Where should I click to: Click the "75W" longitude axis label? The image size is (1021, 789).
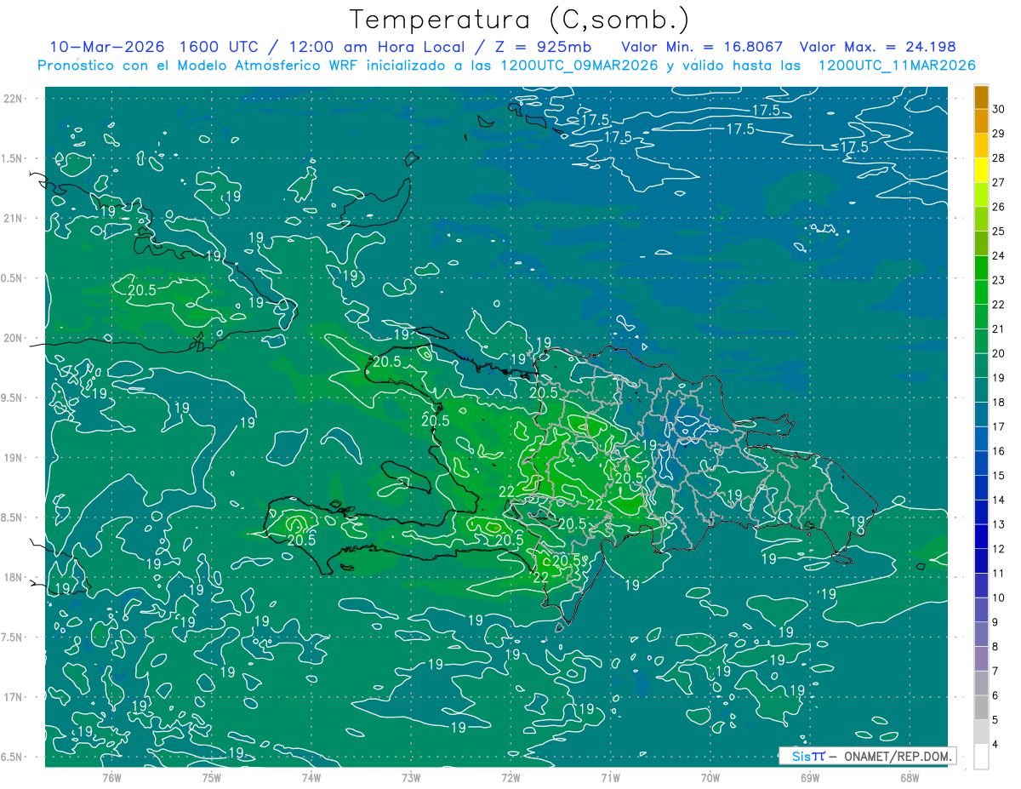[212, 778]
